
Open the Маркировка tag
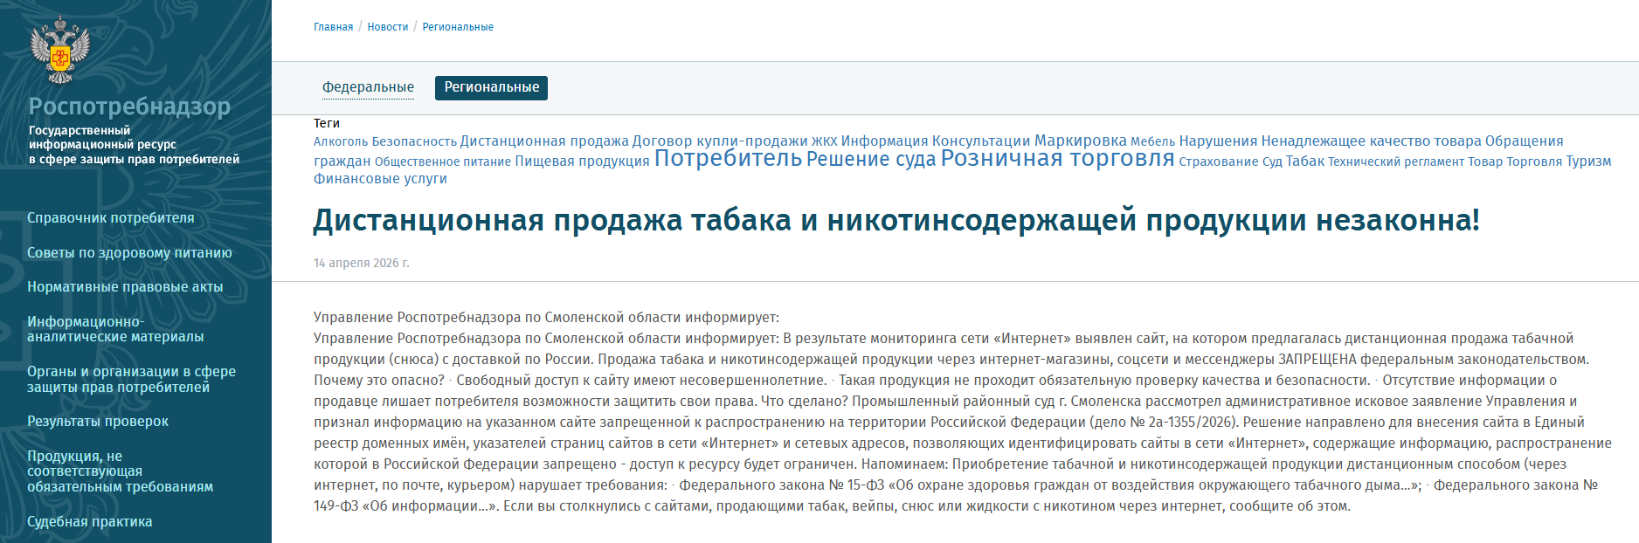1081,141
